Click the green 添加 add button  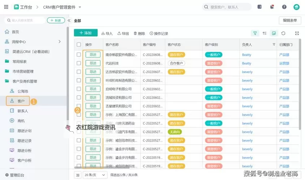86,33
